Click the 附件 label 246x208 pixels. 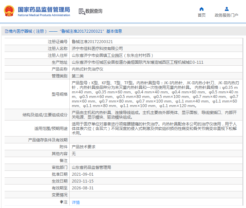click(63, 147)
